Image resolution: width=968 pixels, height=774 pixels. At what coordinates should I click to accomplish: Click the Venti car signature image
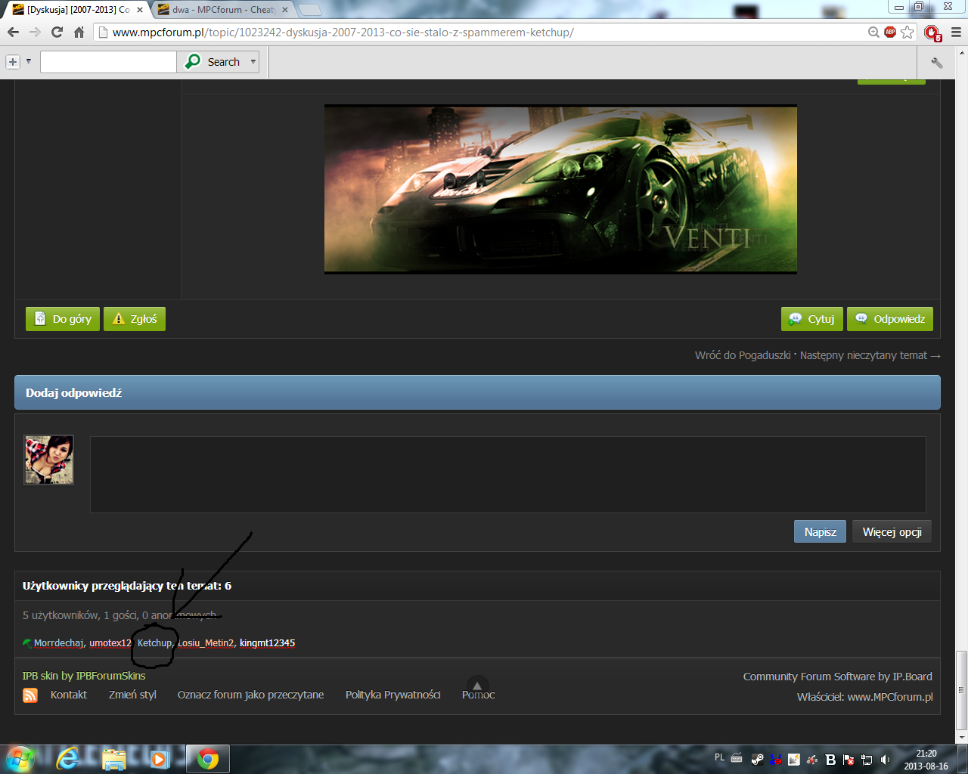(560, 189)
